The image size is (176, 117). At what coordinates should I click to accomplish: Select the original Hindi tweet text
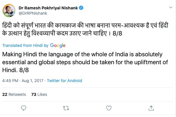(85, 29)
